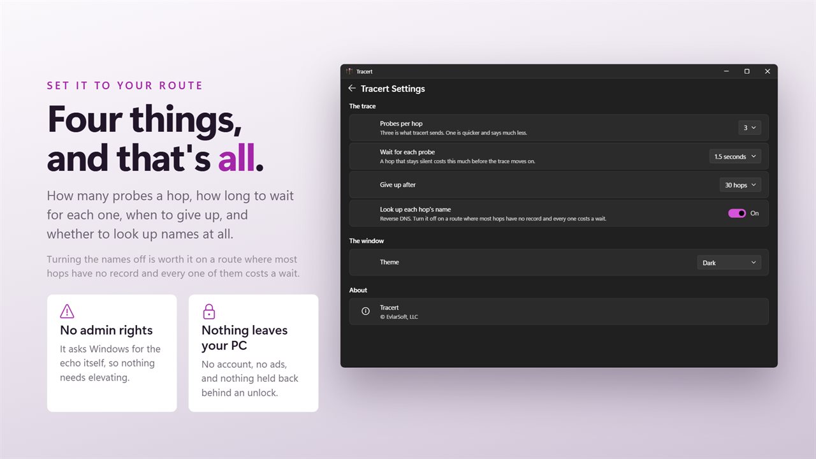Viewport: 816px width, 459px height.
Task: Click the 'Give up after' label
Action: click(398, 185)
